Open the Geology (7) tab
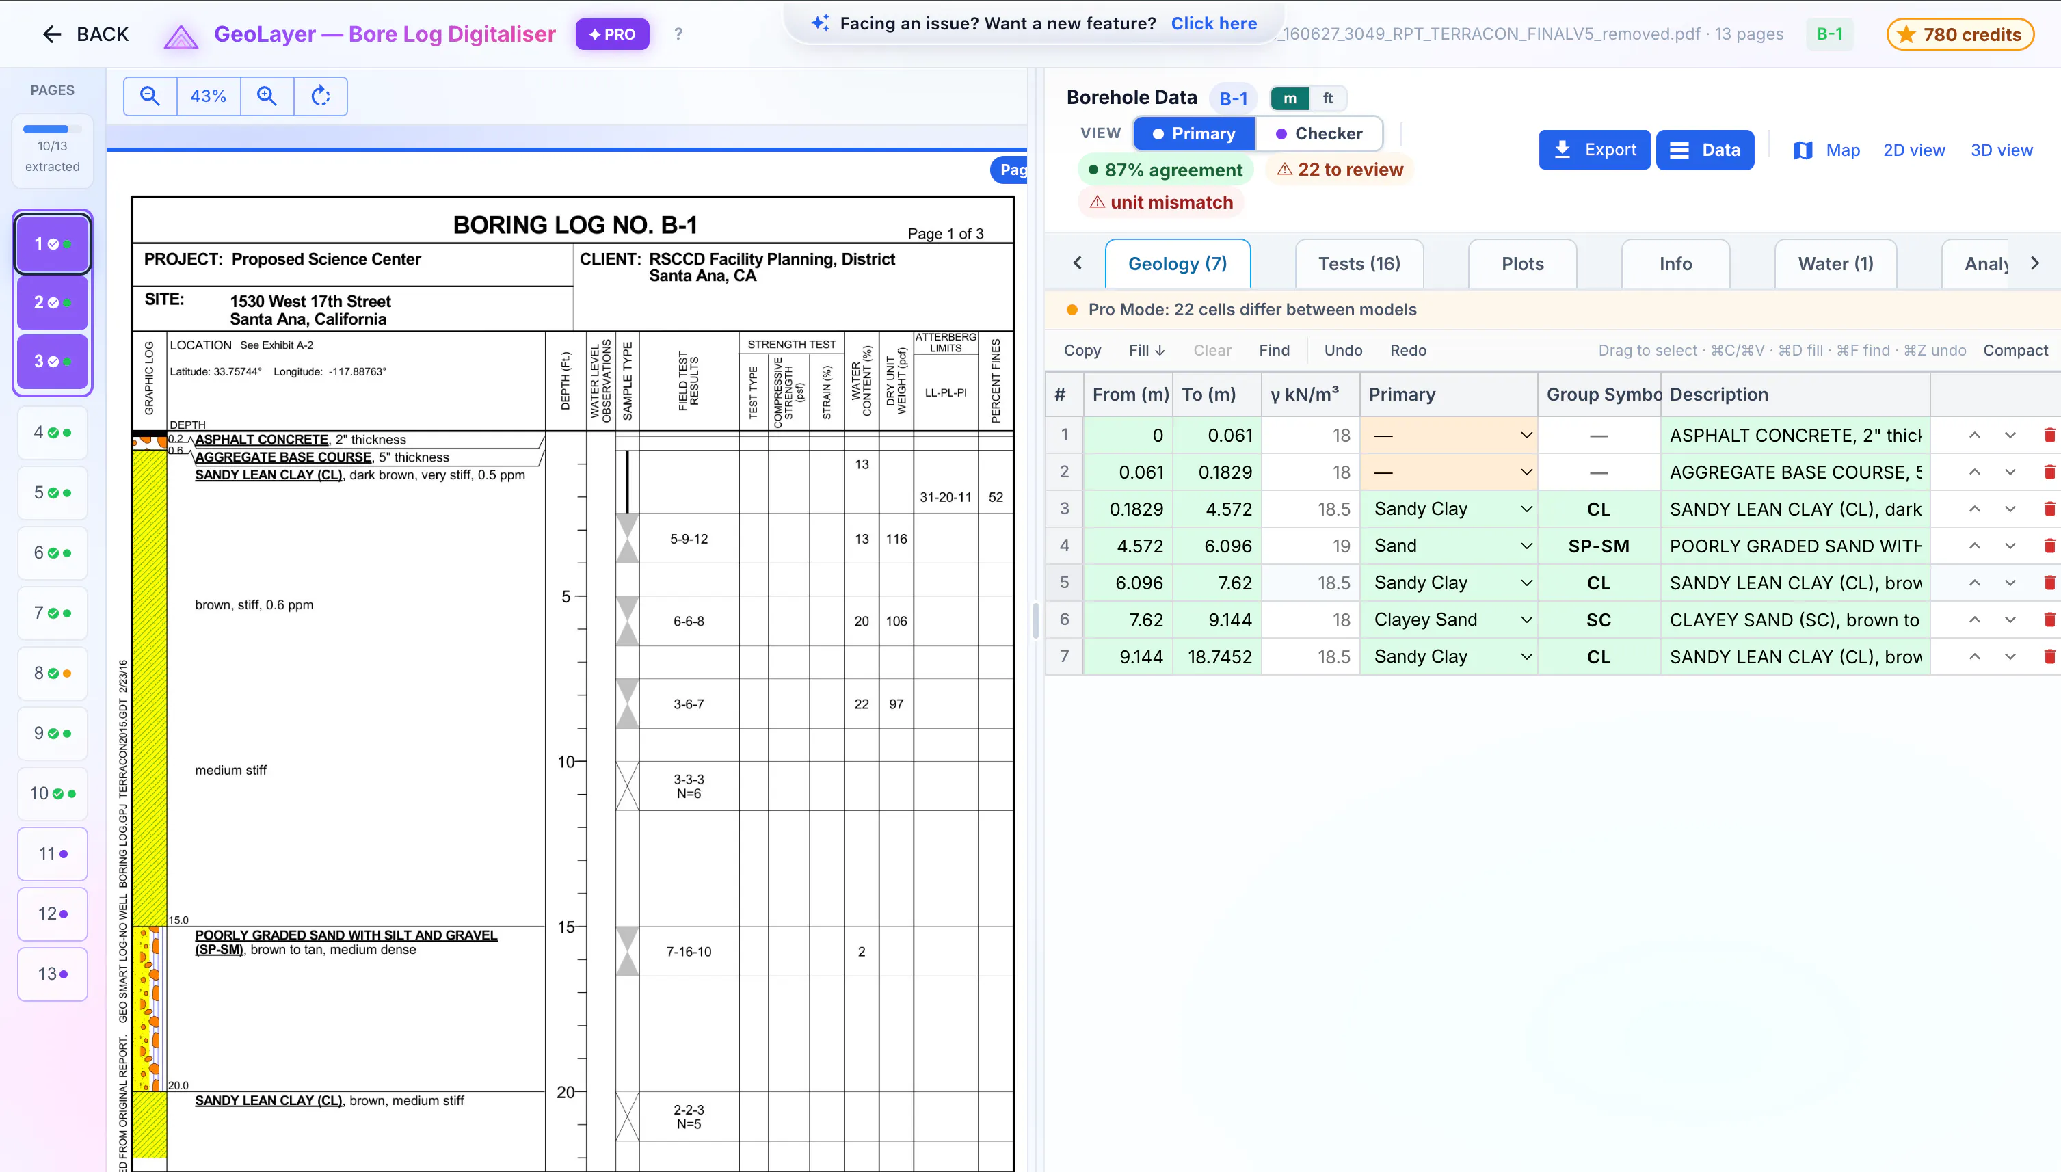 [1178, 263]
